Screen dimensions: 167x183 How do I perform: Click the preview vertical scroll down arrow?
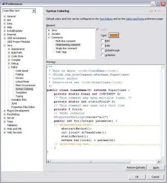tap(163, 157)
